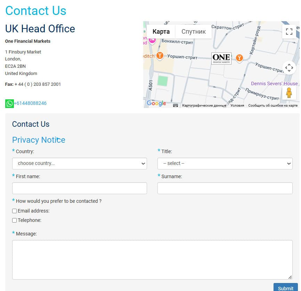
Task: Click inside the Message text area
Action: (x=152, y=259)
